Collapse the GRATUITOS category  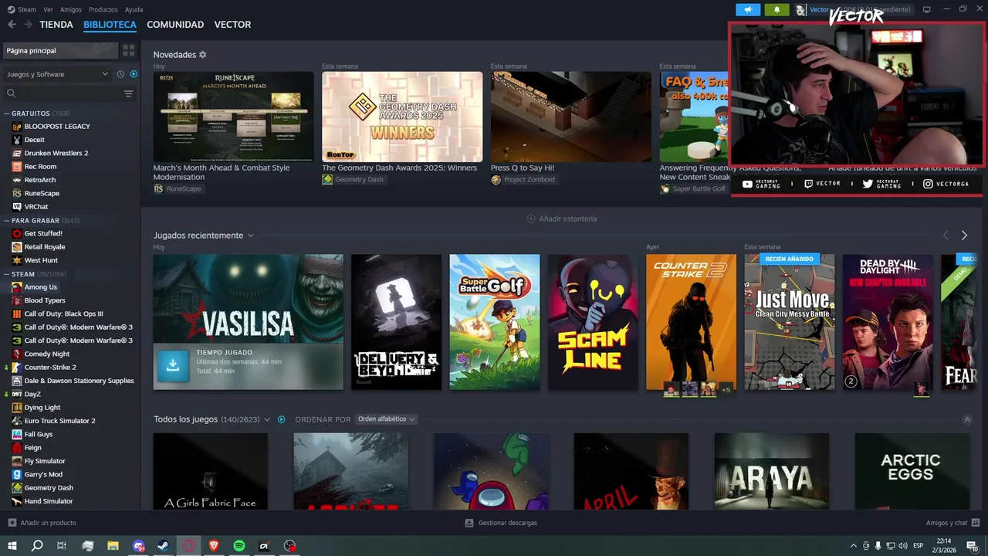7,114
